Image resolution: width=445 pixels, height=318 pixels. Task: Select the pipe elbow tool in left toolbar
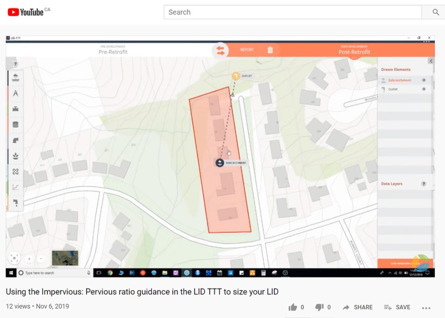click(x=16, y=141)
